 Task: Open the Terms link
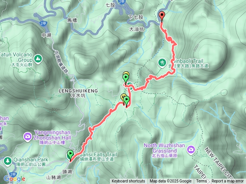201,181
